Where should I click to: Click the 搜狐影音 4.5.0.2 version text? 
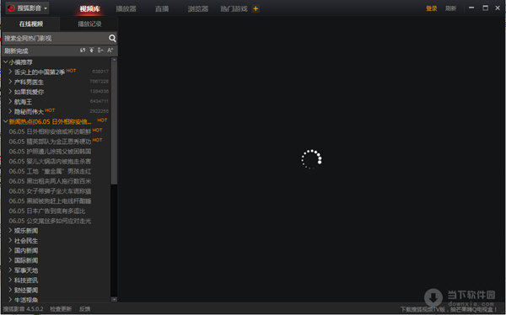click(24, 309)
